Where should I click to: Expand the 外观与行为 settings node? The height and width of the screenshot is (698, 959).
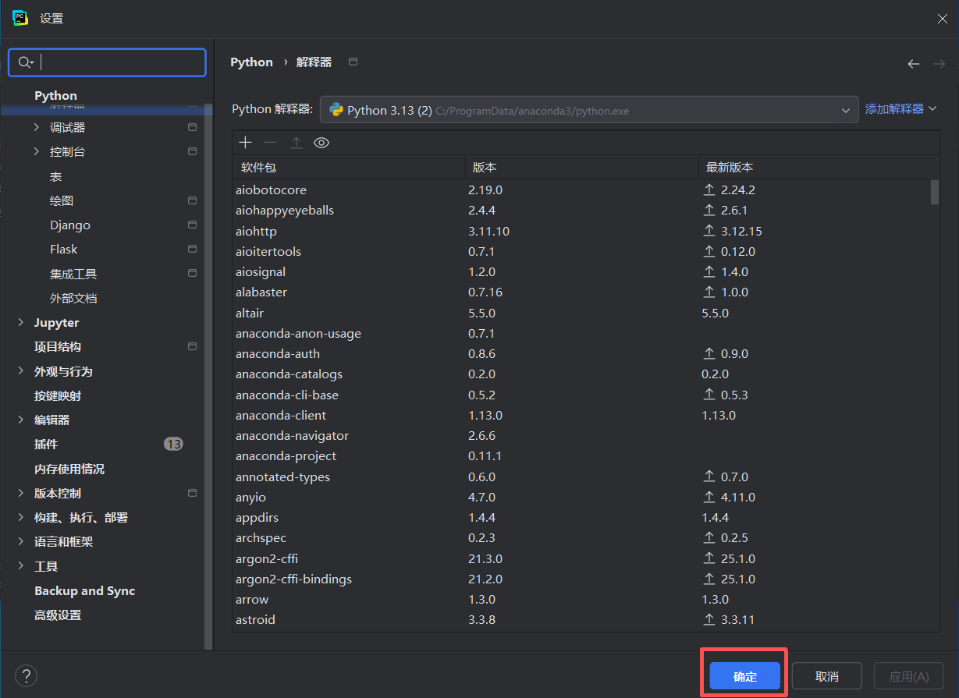tap(21, 371)
